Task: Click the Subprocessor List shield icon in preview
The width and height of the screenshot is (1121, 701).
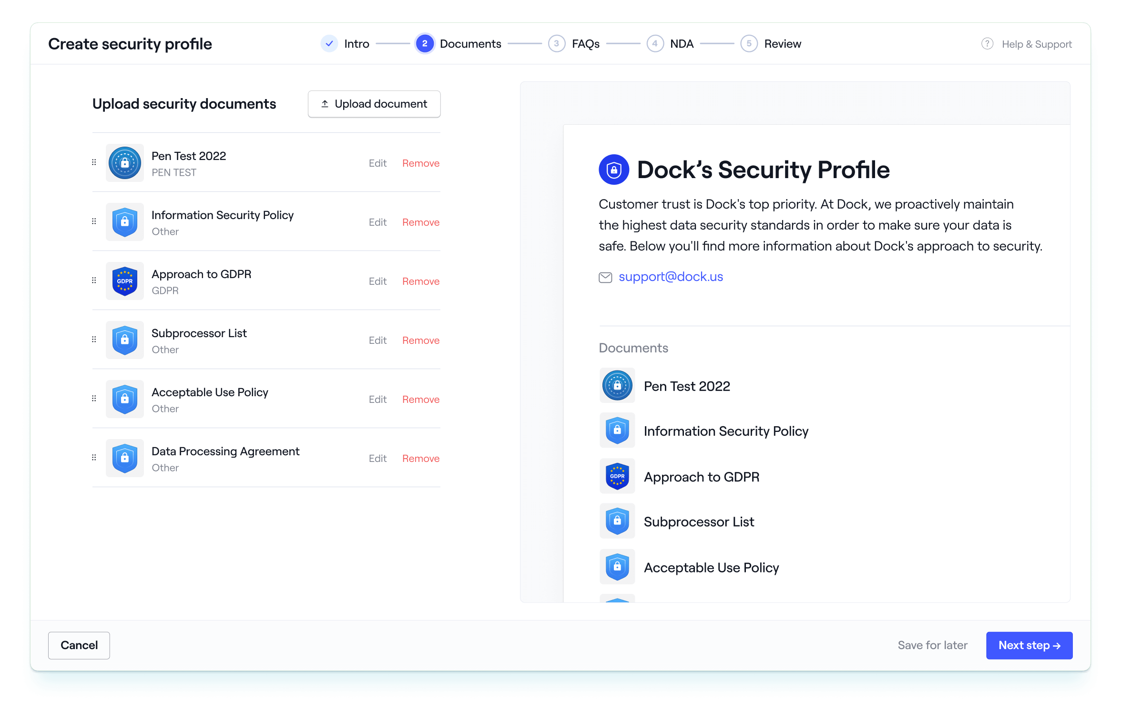Action: point(617,521)
